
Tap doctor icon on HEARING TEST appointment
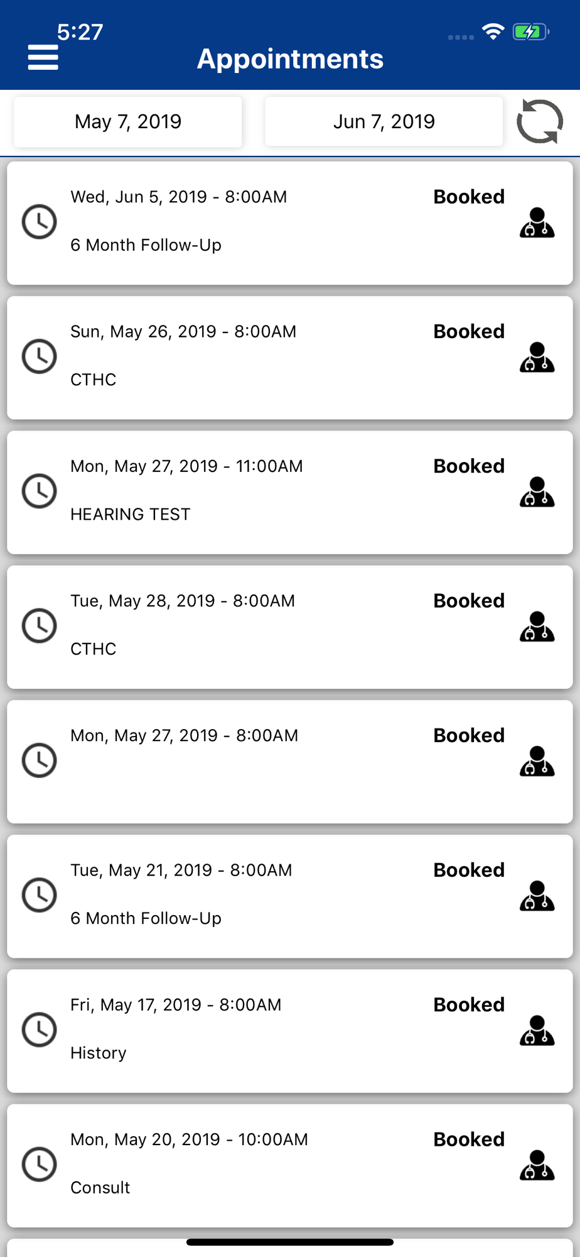click(537, 491)
